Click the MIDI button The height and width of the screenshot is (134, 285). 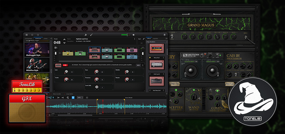point(139,65)
